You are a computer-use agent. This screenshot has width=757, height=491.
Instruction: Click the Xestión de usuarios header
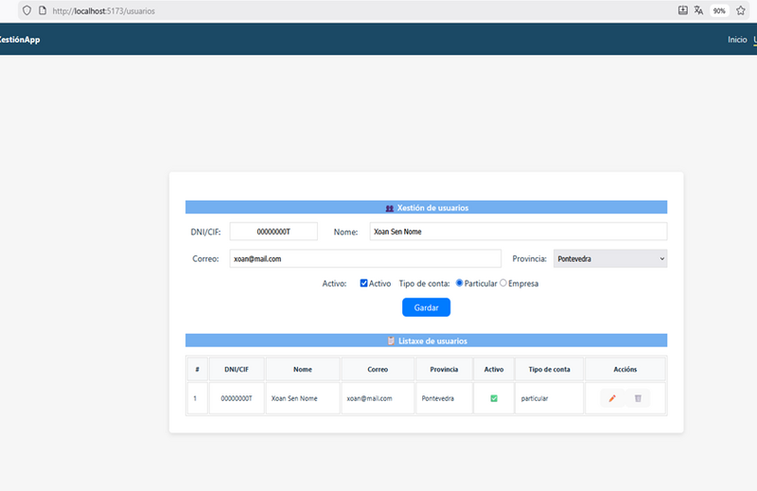(x=427, y=207)
